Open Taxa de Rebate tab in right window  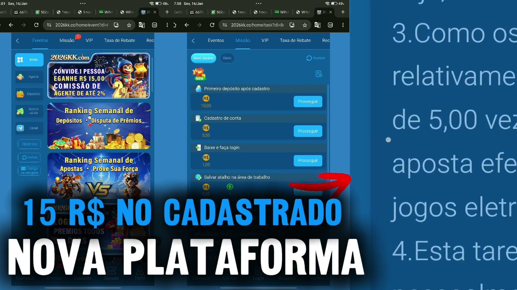pyautogui.click(x=295, y=40)
